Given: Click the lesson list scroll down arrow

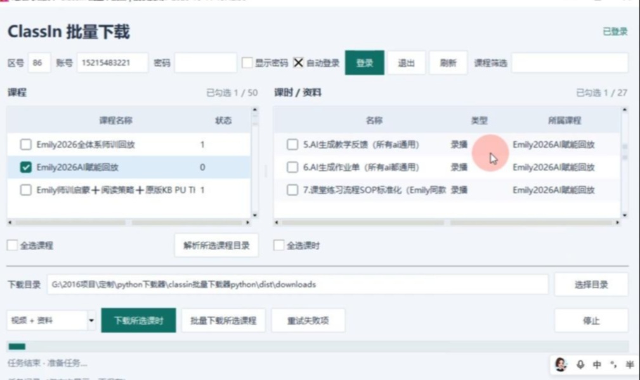Looking at the screenshot, I should click(625, 215).
